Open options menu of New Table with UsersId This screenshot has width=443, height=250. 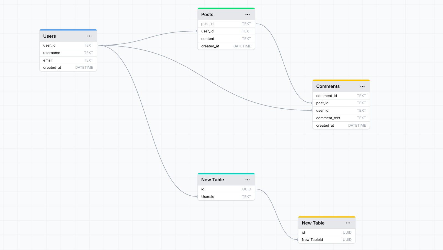248,180
